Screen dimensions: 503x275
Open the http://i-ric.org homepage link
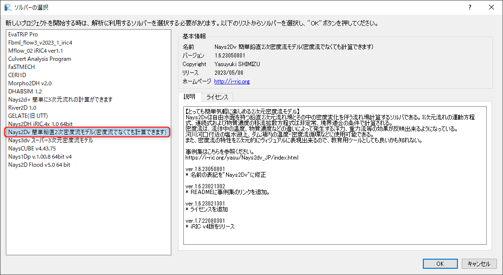point(232,81)
